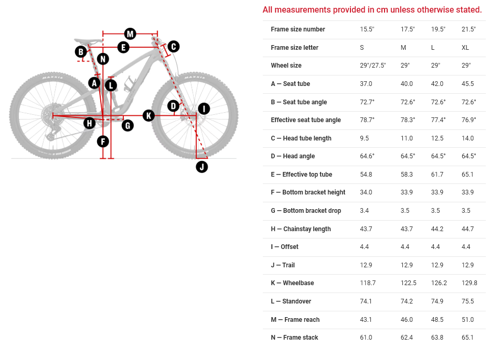Select the H chainstay length marker
This screenshot has height=347, width=490.
pos(90,123)
